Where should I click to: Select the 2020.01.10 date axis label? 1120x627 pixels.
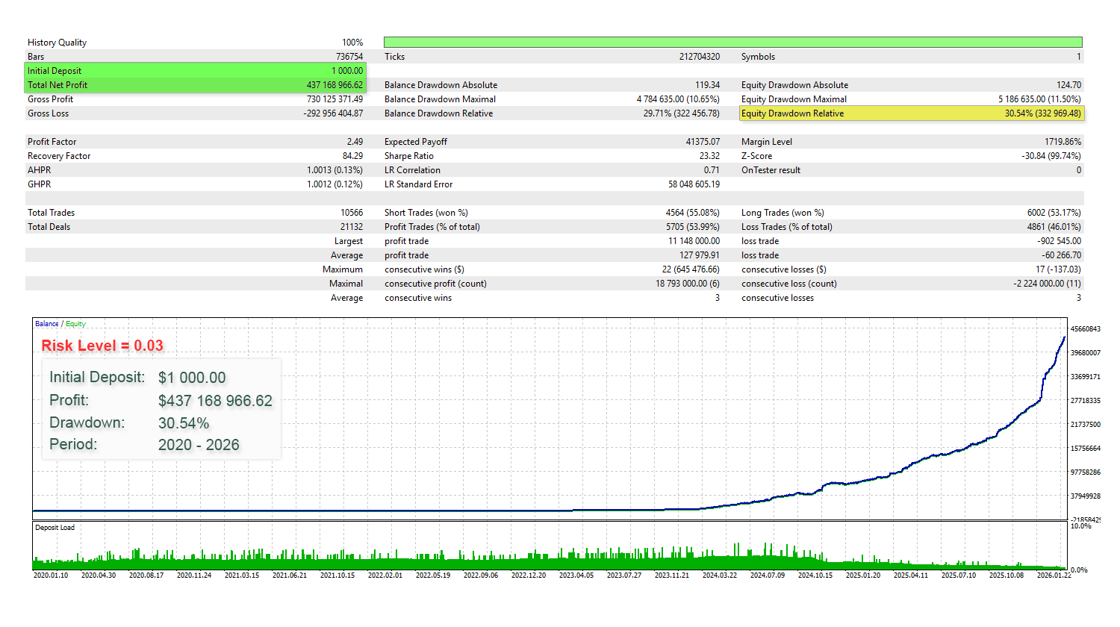pos(51,575)
